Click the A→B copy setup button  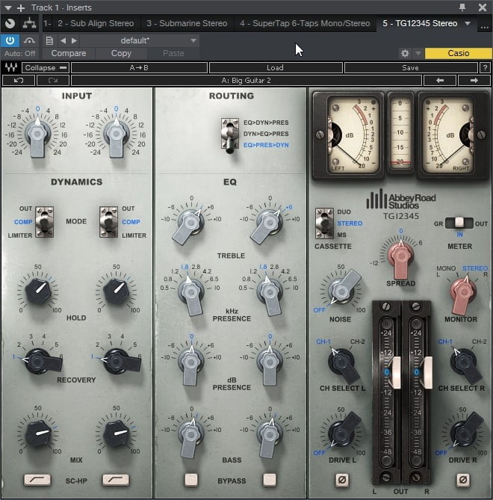(x=139, y=67)
